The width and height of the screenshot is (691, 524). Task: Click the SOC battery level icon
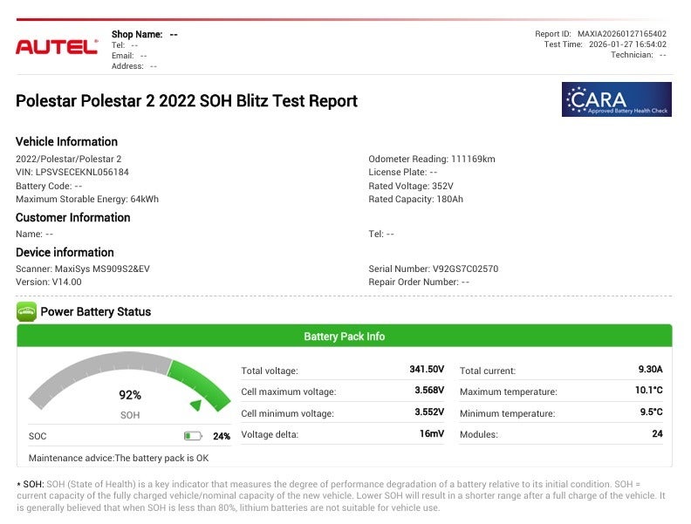coord(192,436)
